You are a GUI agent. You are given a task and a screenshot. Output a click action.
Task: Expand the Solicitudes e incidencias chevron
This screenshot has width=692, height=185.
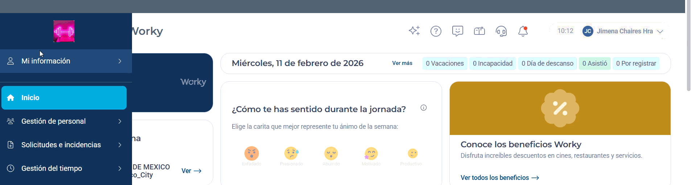(120, 145)
